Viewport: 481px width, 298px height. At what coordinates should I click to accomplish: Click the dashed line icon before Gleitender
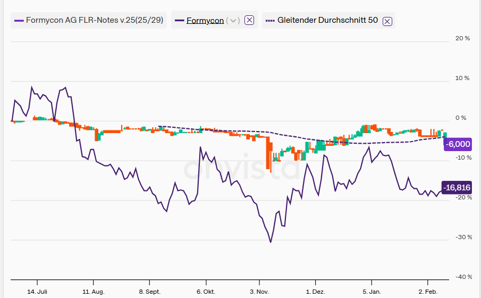click(270, 21)
